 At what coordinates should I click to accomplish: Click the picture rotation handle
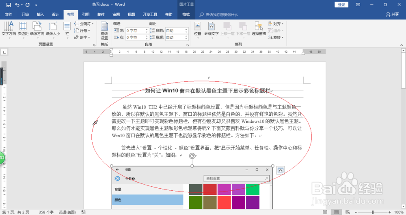(192, 156)
